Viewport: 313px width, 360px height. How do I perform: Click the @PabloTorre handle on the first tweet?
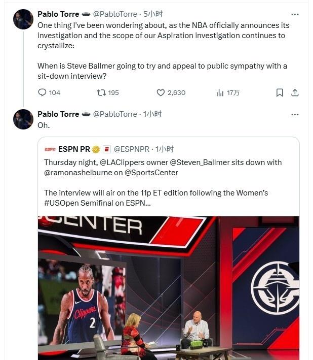[115, 14]
